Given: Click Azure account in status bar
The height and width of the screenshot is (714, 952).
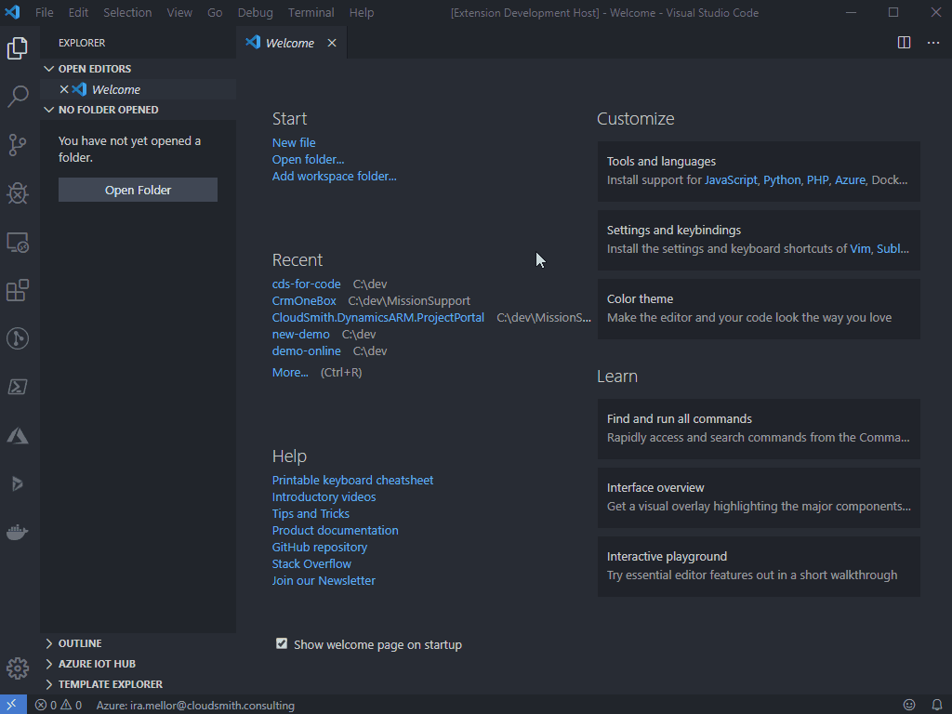Looking at the screenshot, I should [195, 705].
